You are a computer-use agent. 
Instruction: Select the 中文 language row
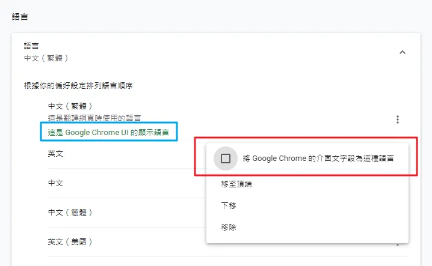[55, 183]
